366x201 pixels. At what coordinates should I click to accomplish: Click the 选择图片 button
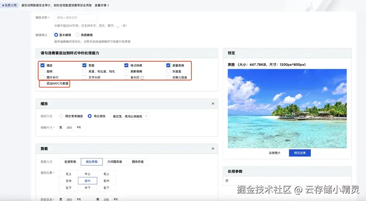click(274, 153)
